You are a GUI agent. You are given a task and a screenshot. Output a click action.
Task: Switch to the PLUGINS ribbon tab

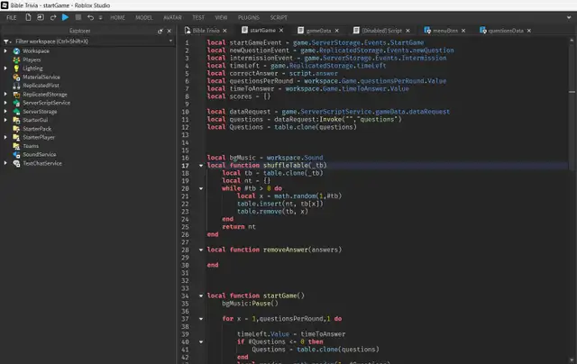(x=249, y=18)
